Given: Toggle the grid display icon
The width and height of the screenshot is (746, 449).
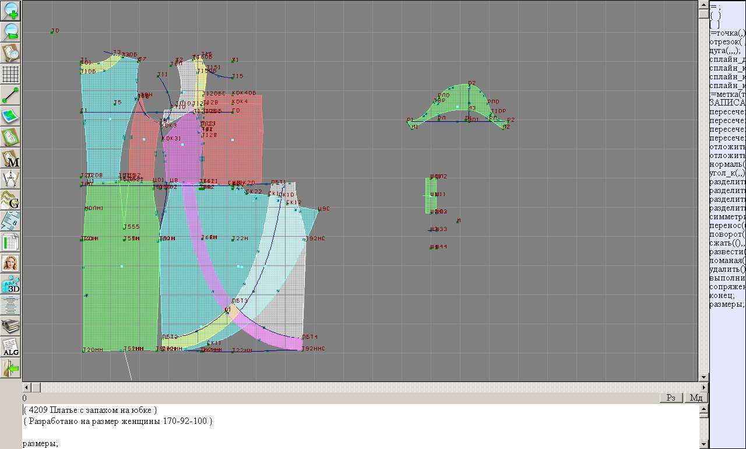Looking at the screenshot, I should (x=11, y=74).
